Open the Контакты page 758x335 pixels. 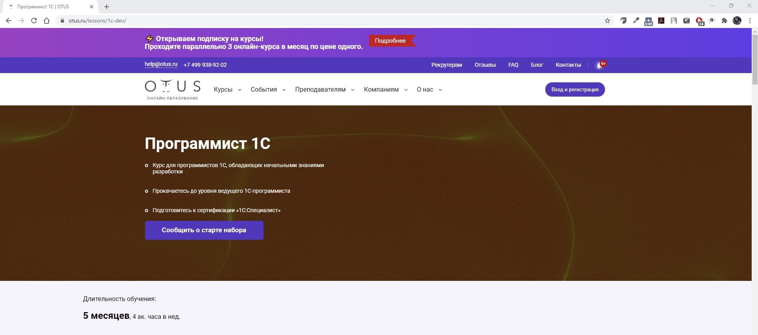click(x=568, y=65)
